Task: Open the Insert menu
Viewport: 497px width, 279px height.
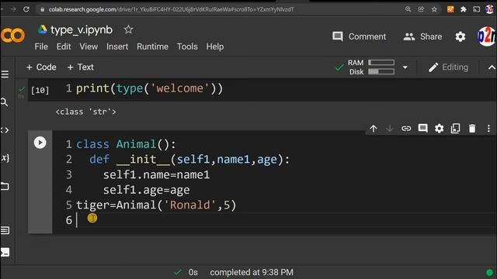Action: [x=117, y=46]
